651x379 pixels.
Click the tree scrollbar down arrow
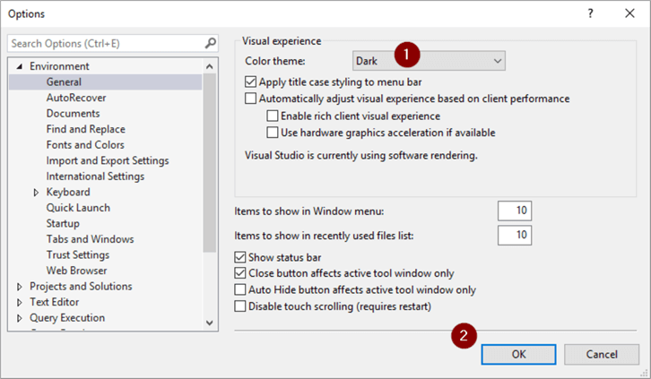point(210,323)
